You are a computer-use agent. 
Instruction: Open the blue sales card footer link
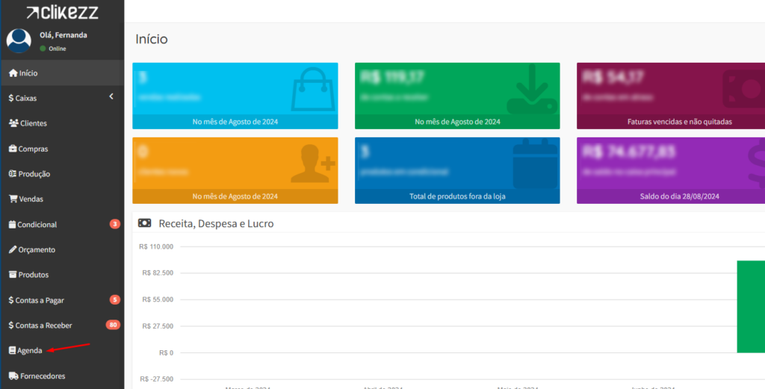coord(235,122)
